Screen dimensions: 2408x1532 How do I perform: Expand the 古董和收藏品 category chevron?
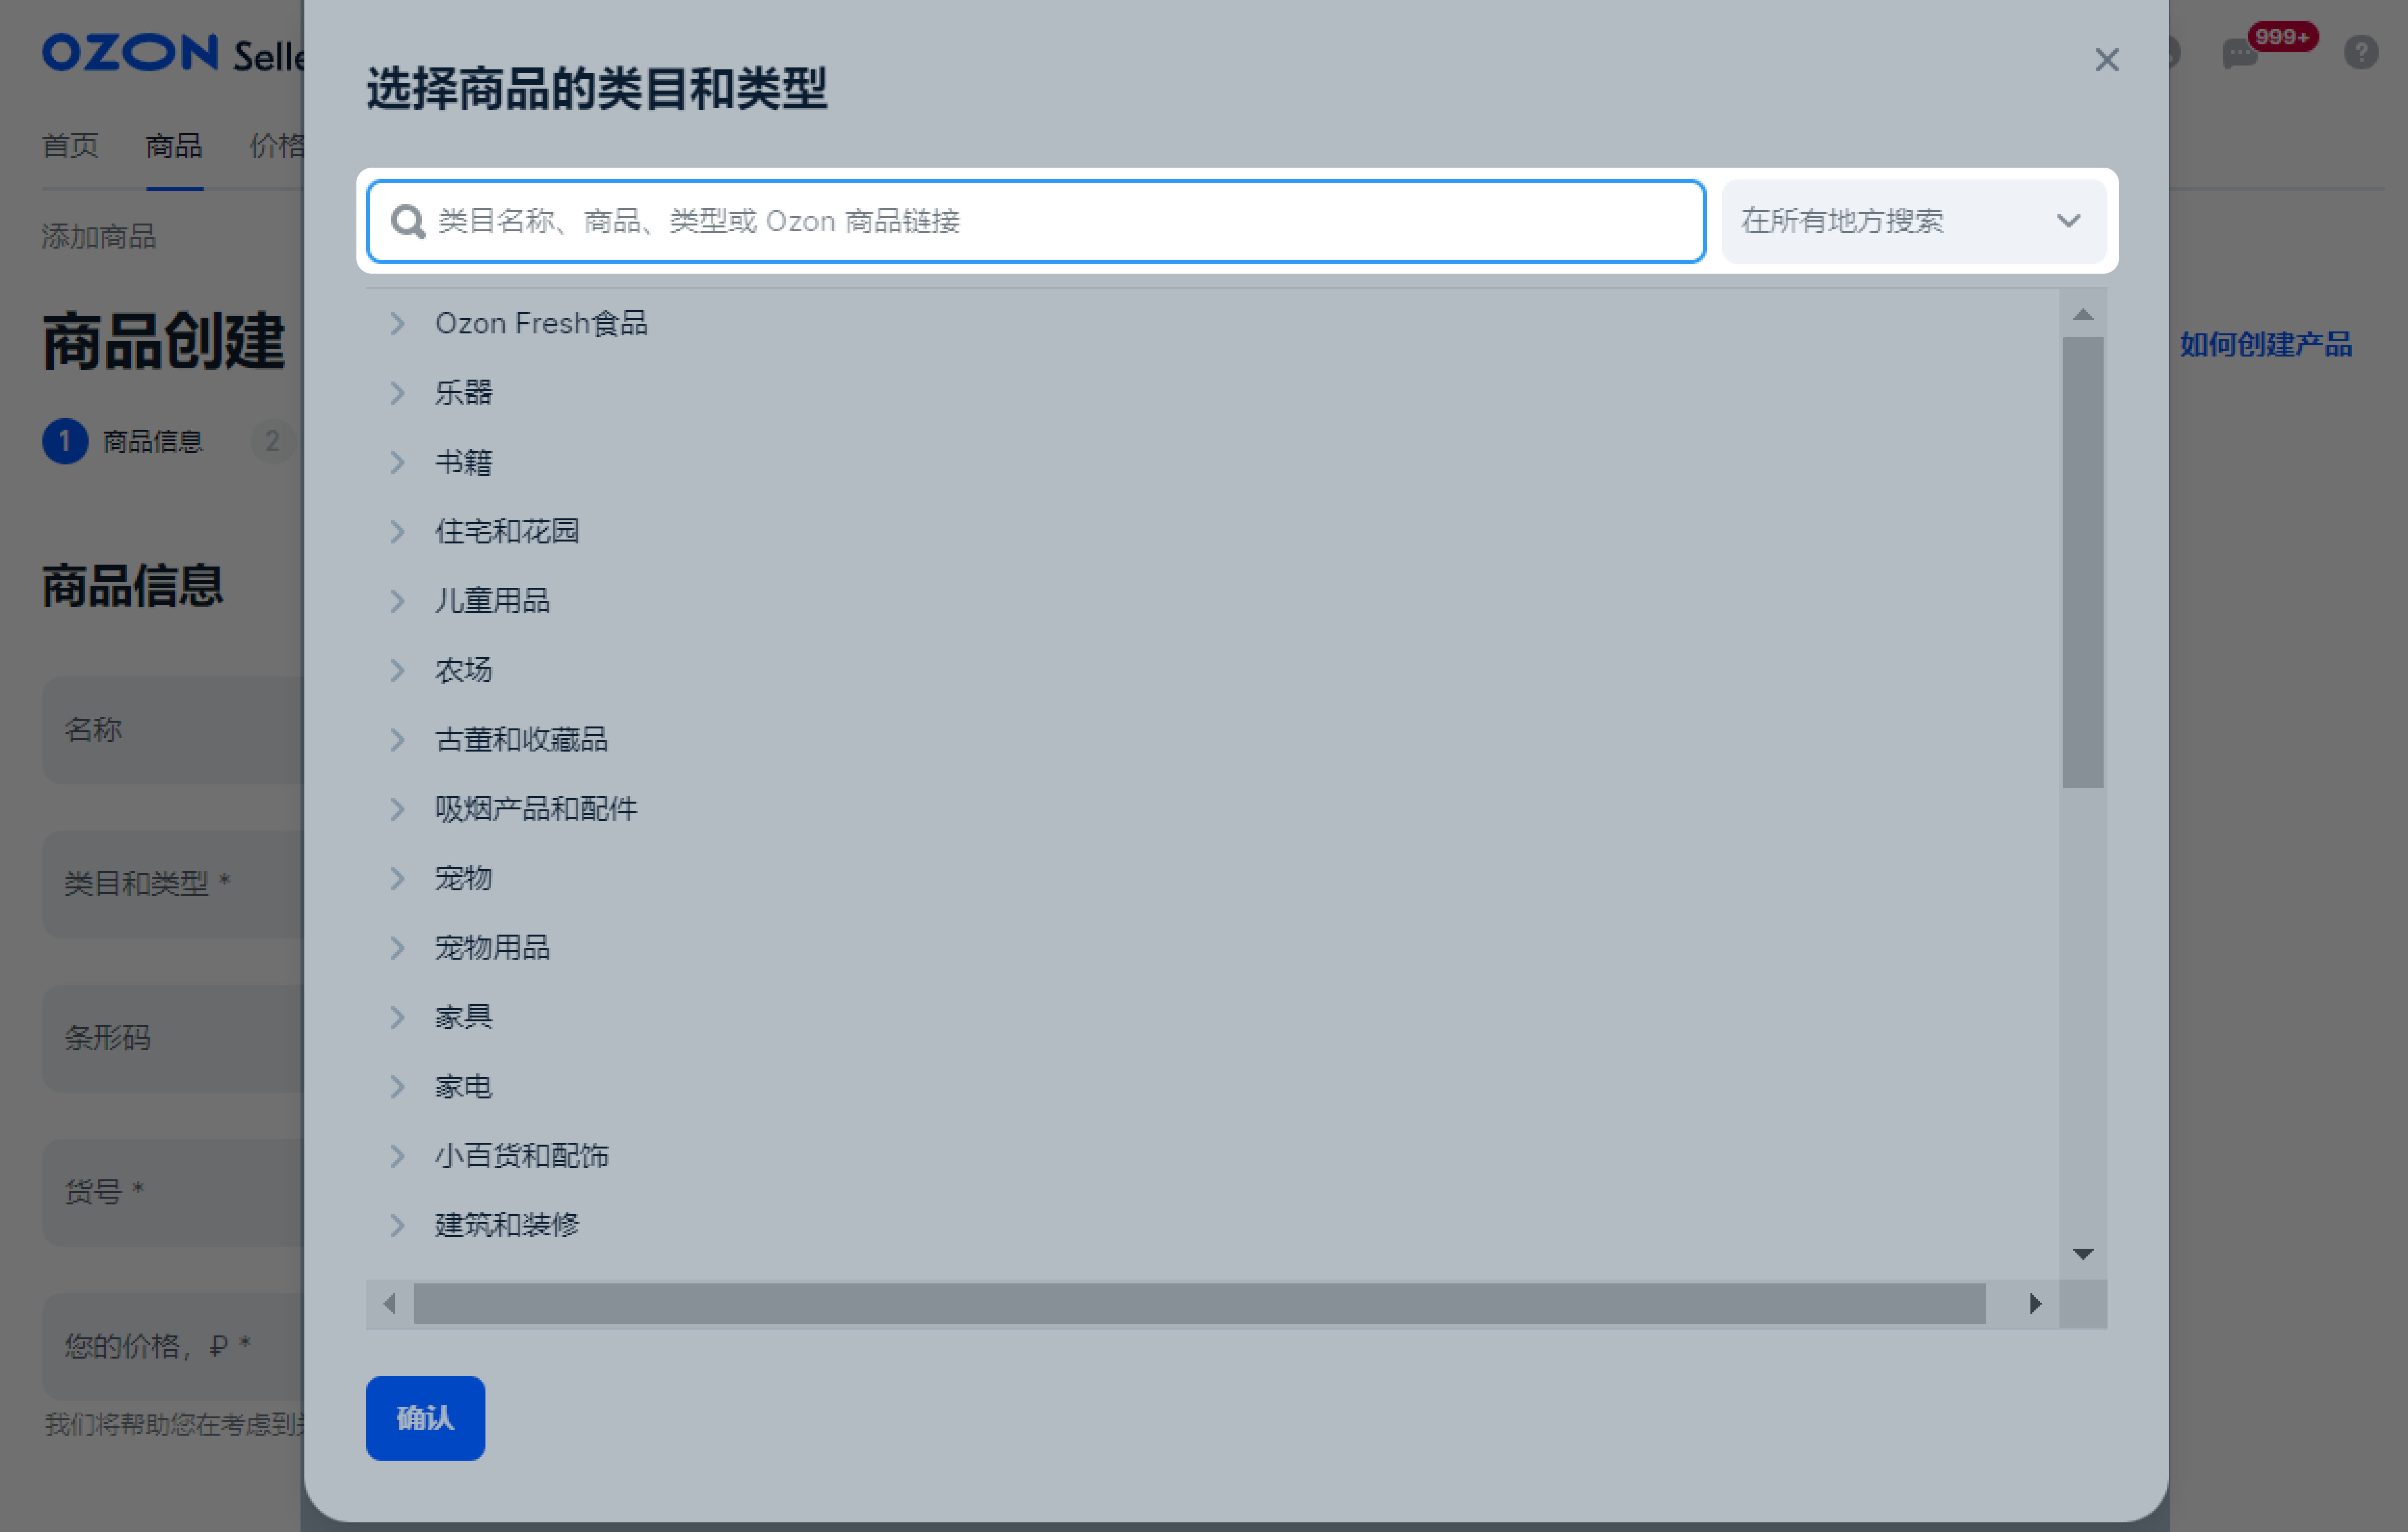click(397, 740)
